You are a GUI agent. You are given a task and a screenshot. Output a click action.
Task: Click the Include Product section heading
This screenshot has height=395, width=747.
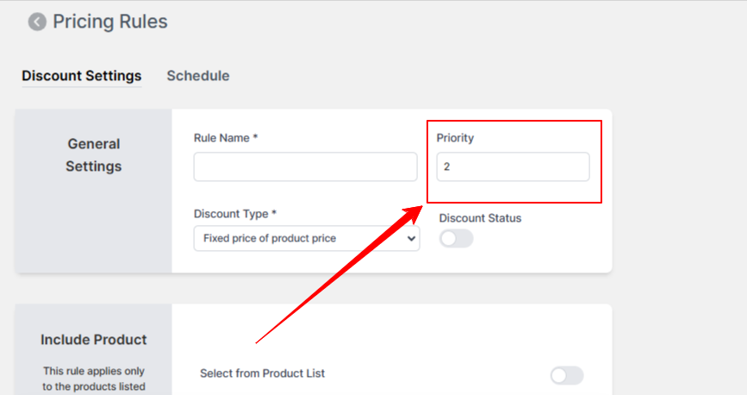(94, 340)
